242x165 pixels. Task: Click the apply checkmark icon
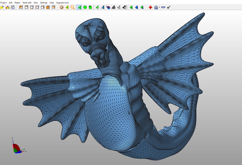tap(169, 7)
